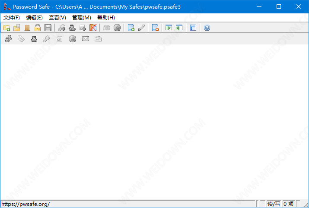The width and height of the screenshot is (309, 208).
Task: Open the 帮助(H) menu
Action: [x=106, y=17]
